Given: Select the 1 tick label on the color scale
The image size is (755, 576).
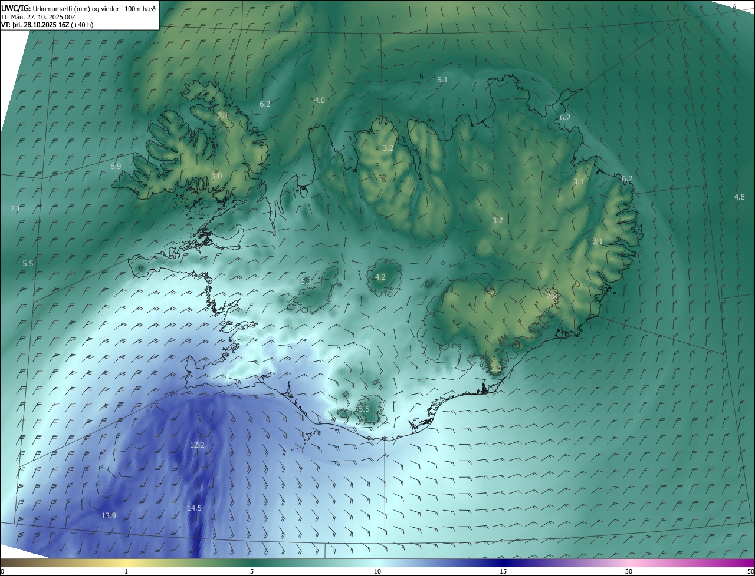Looking at the screenshot, I should tap(126, 571).
